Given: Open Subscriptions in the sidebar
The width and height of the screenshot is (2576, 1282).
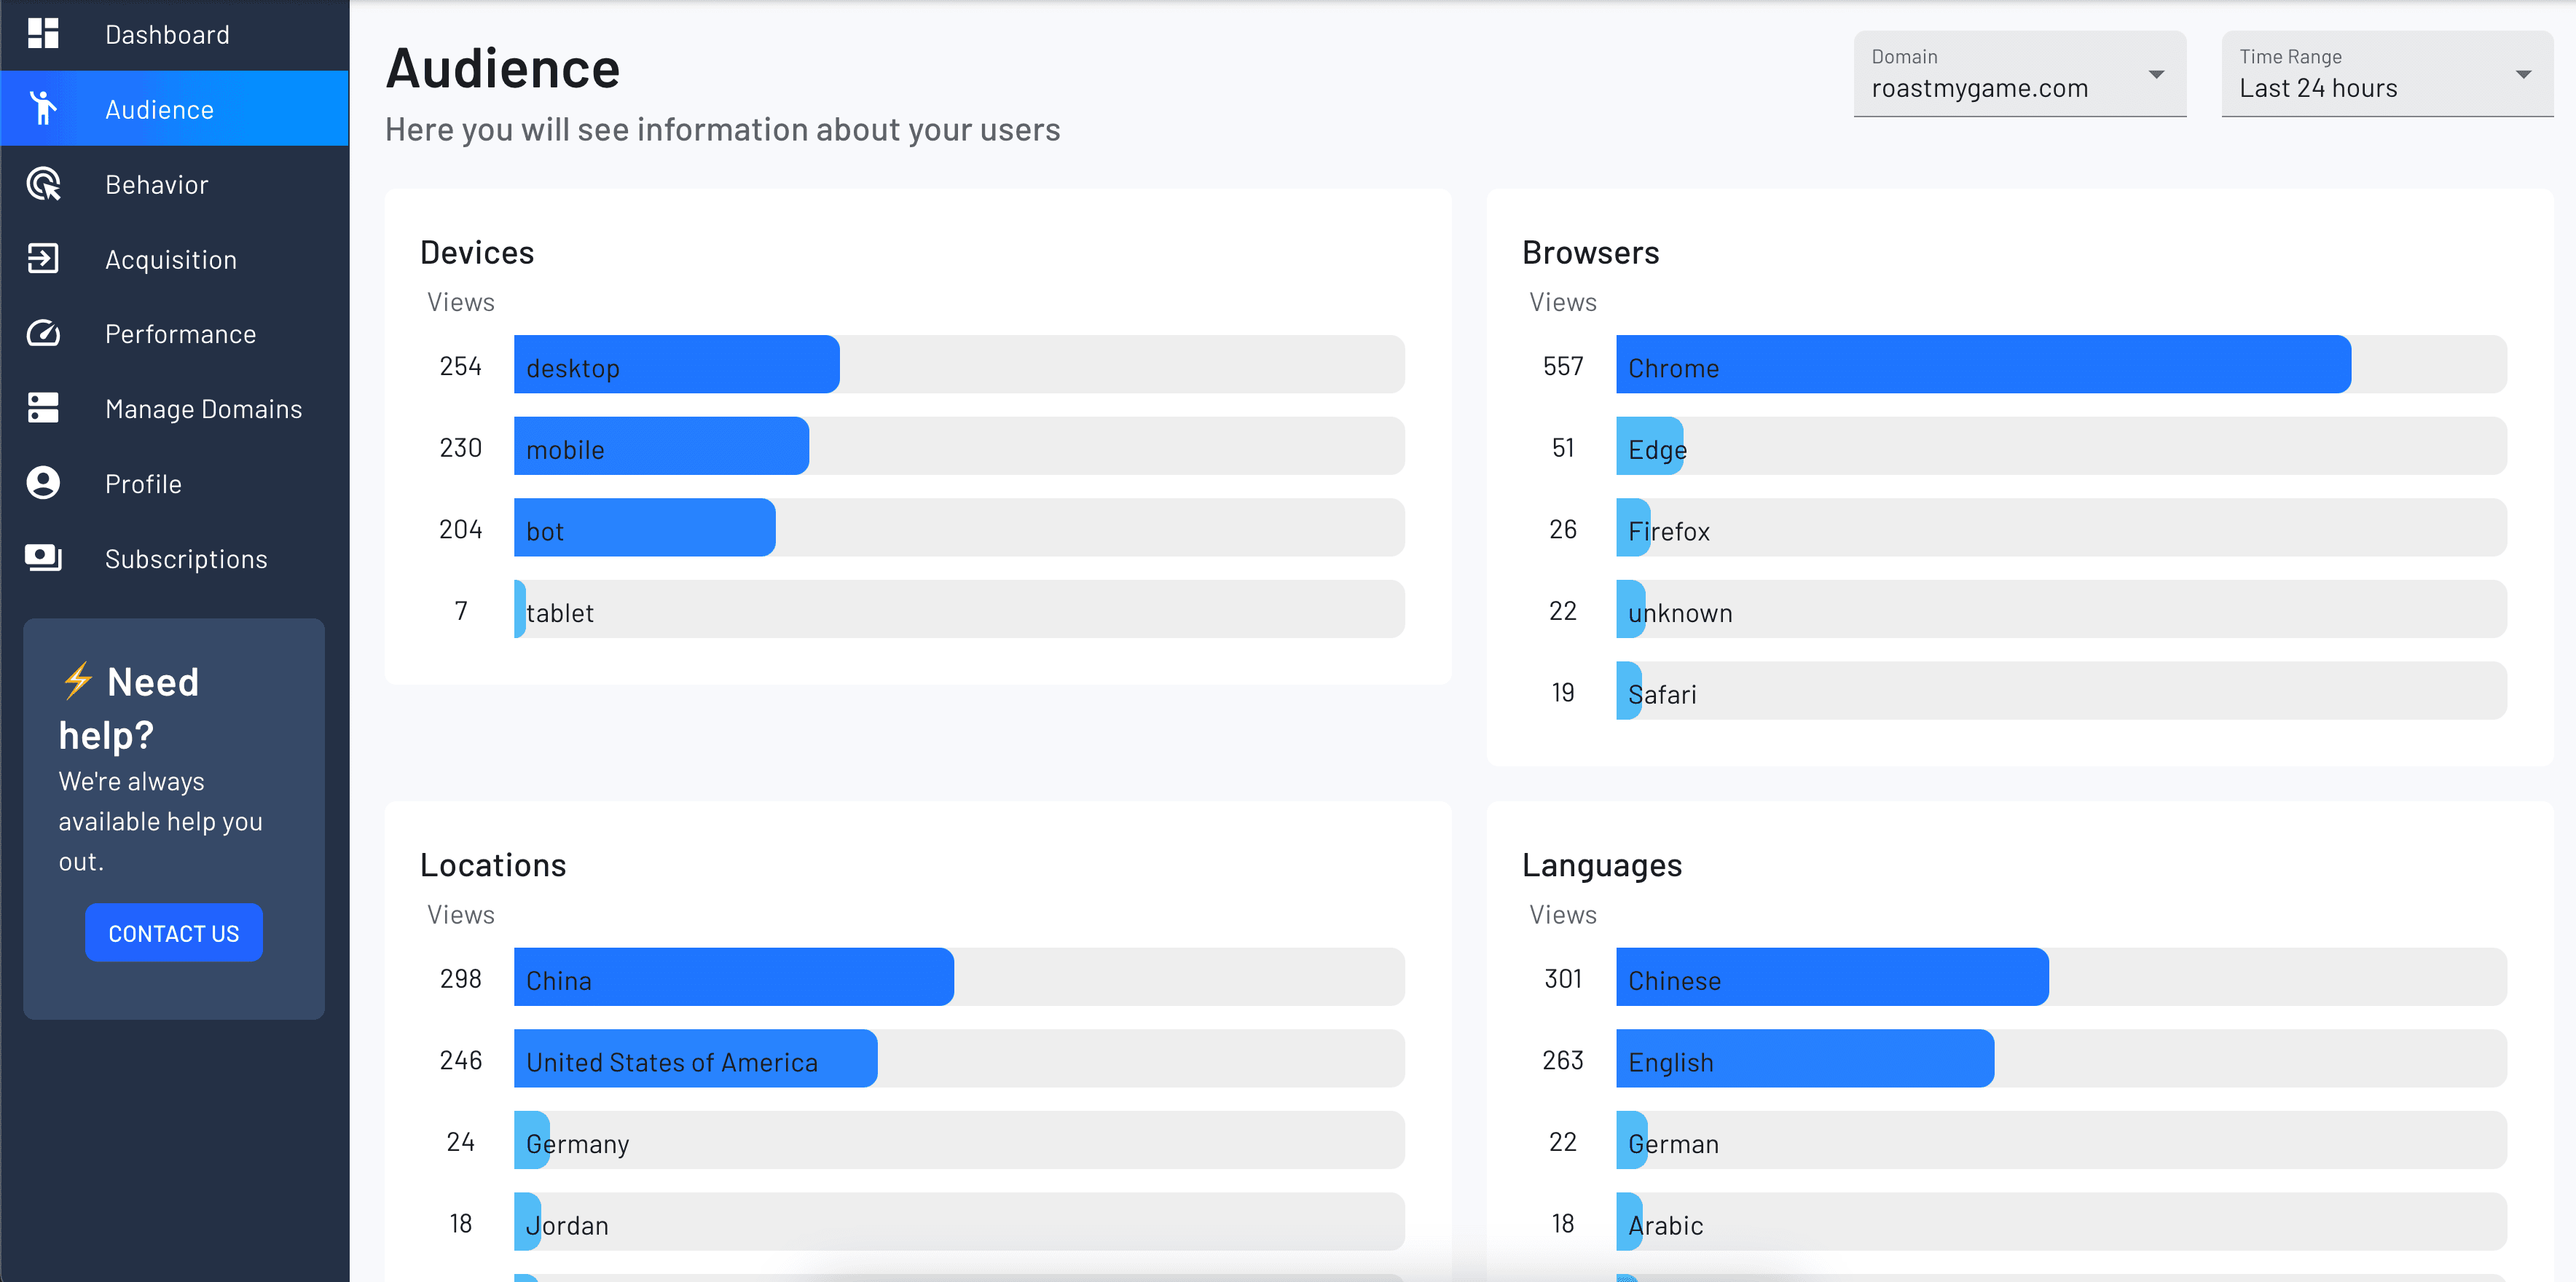Looking at the screenshot, I should [175, 558].
